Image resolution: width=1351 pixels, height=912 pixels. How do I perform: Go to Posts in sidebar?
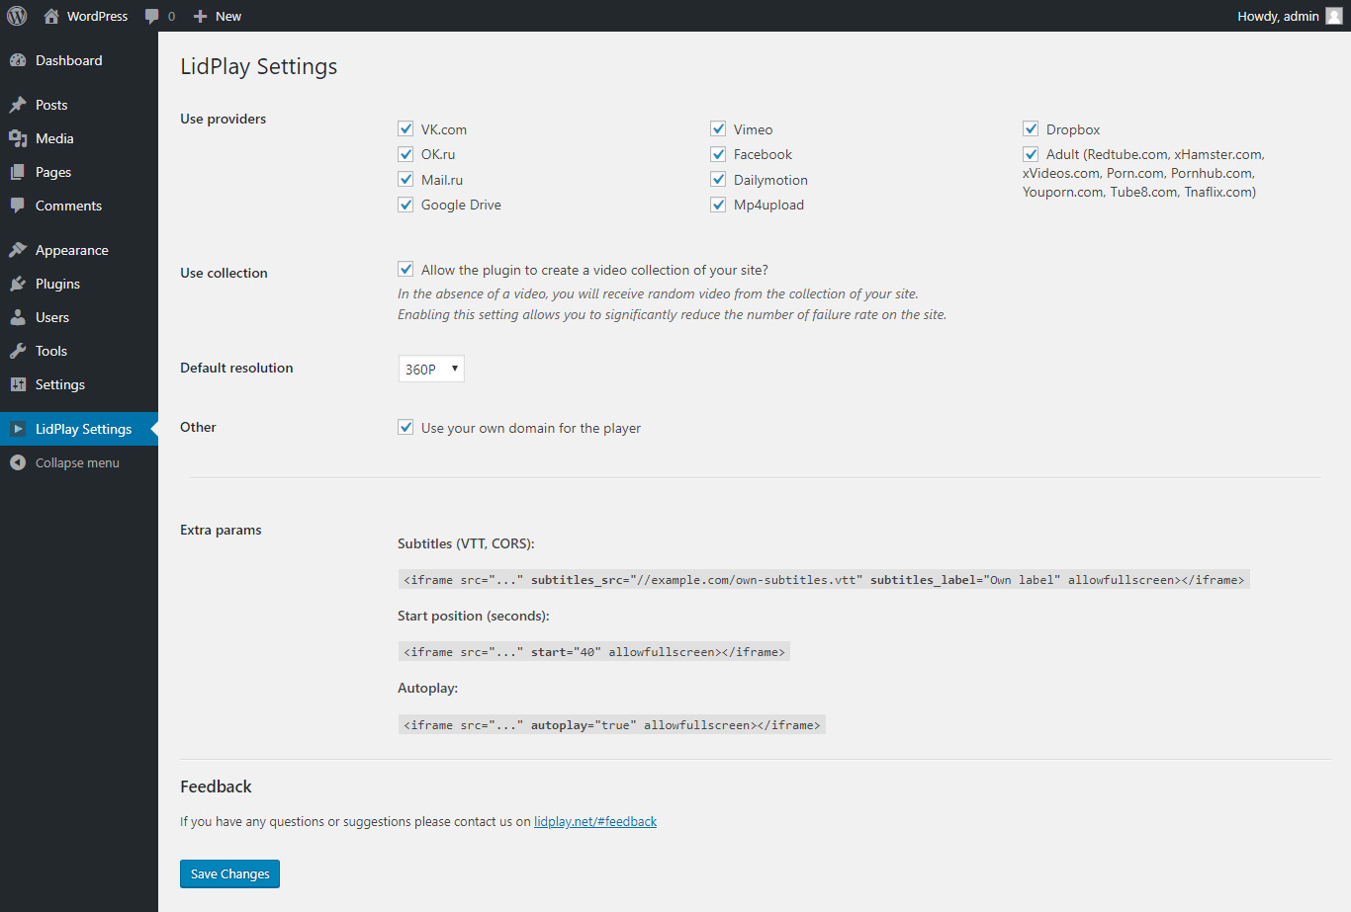pos(79,105)
